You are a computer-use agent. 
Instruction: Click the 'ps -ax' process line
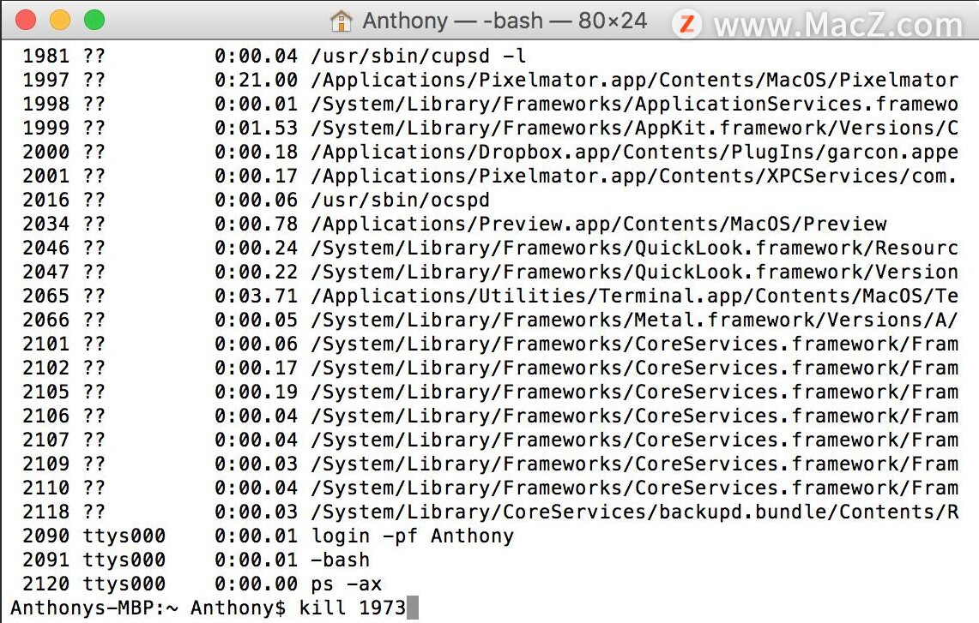pyautogui.click(x=202, y=584)
